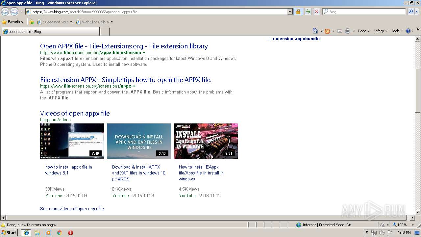Image resolution: width=421 pixels, height=237 pixels.
Task: Click the Action Center flag tray icon
Action: coord(390,233)
